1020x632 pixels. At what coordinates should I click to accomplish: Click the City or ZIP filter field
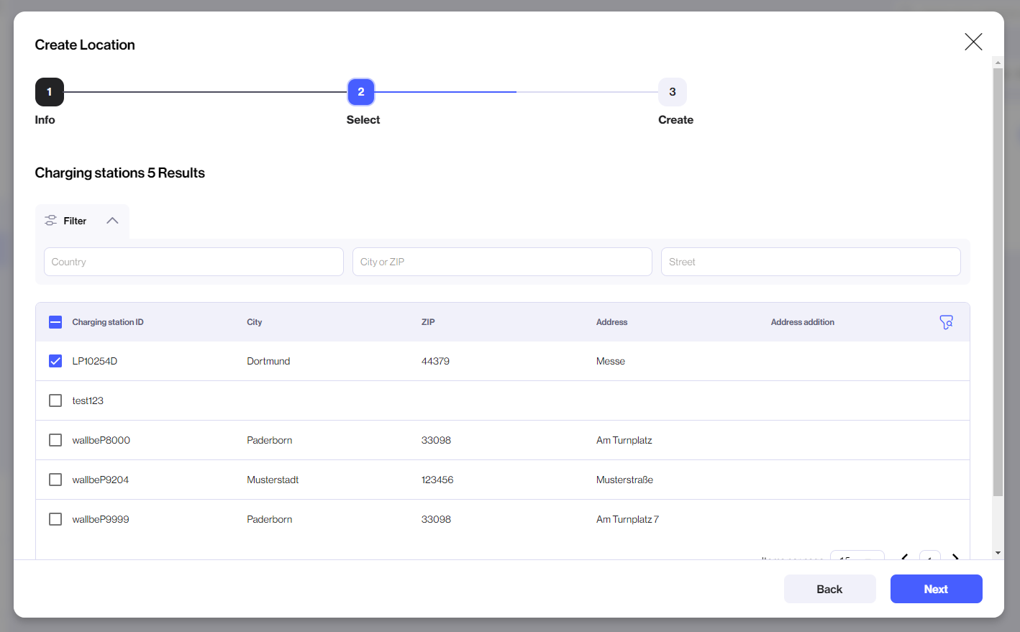point(501,262)
